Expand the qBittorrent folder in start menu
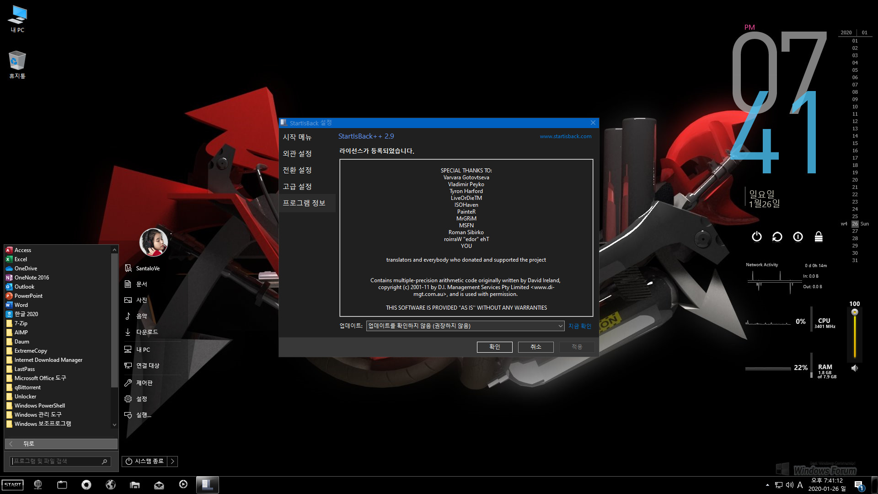The image size is (878, 494). tap(58, 387)
